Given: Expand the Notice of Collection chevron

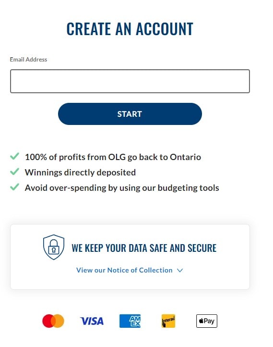Looking at the screenshot, I should pos(180,271).
